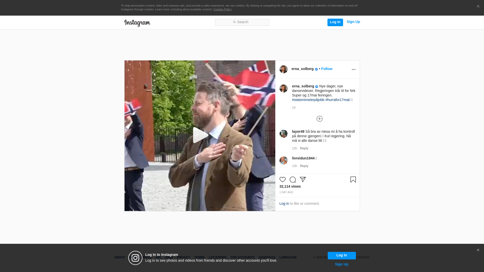Click the Search input field

(x=242, y=22)
